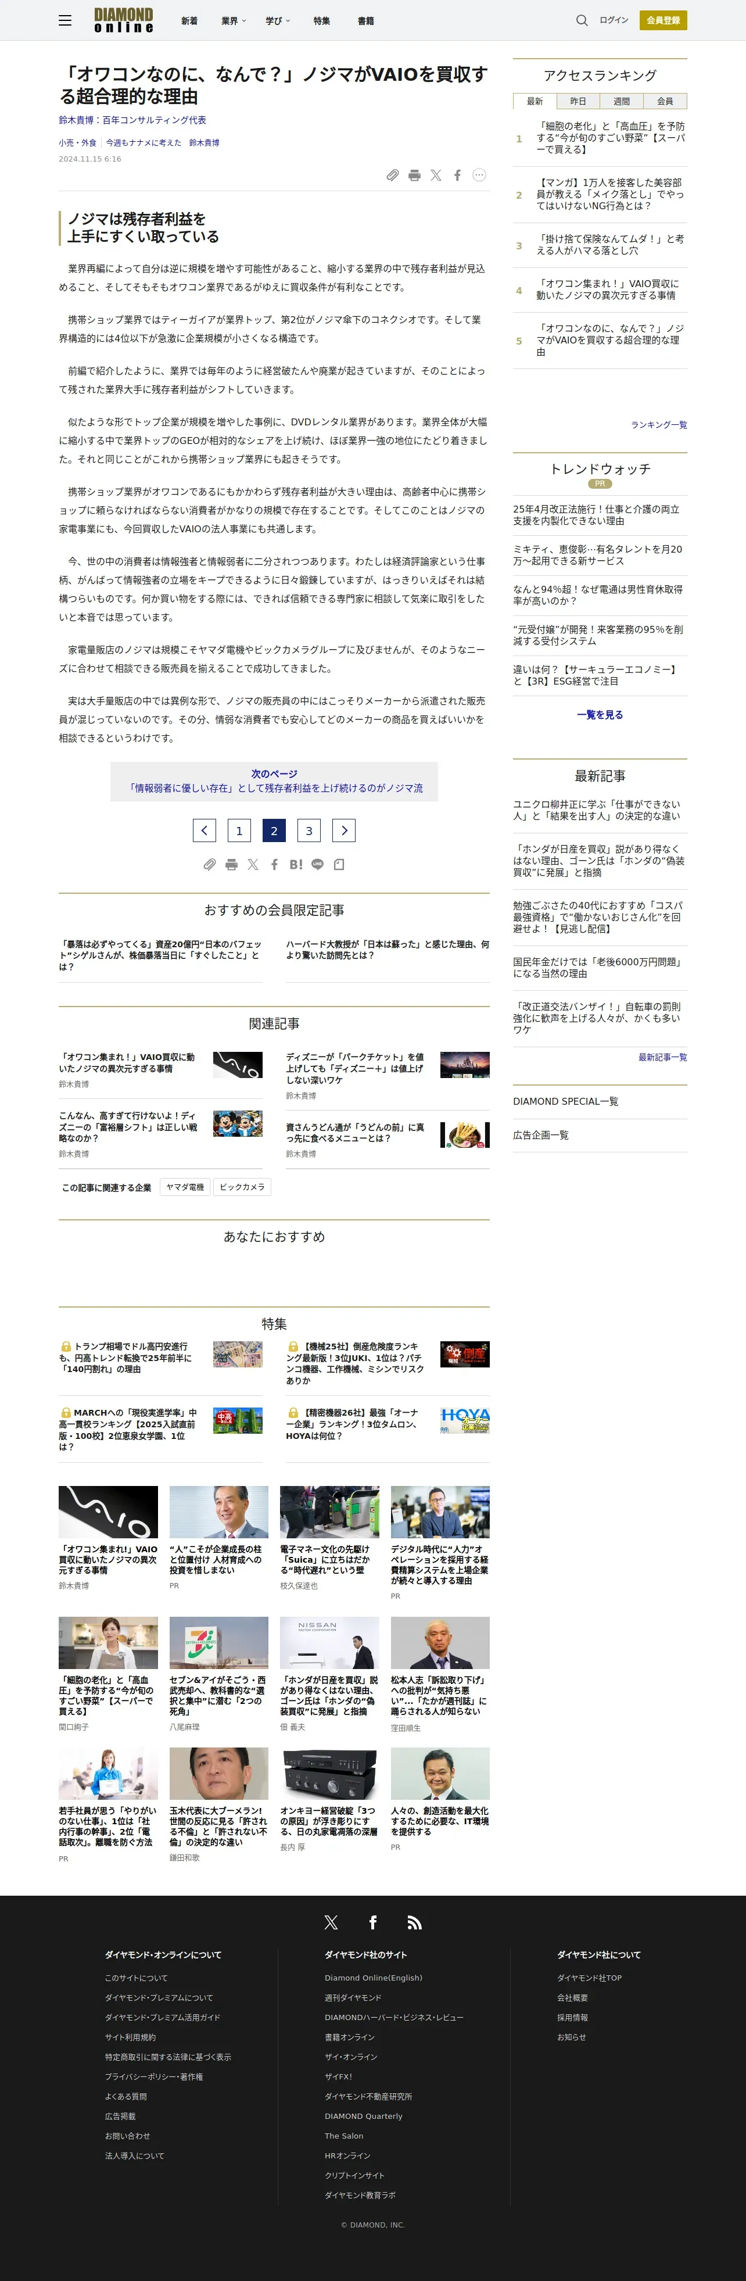Go to page 3 of the article
746x2281 pixels.
coord(309,830)
